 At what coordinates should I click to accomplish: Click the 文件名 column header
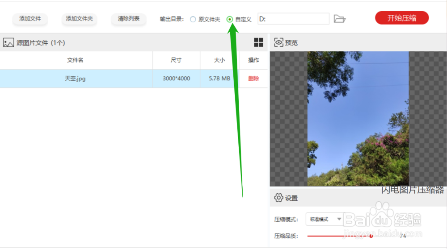(75, 60)
